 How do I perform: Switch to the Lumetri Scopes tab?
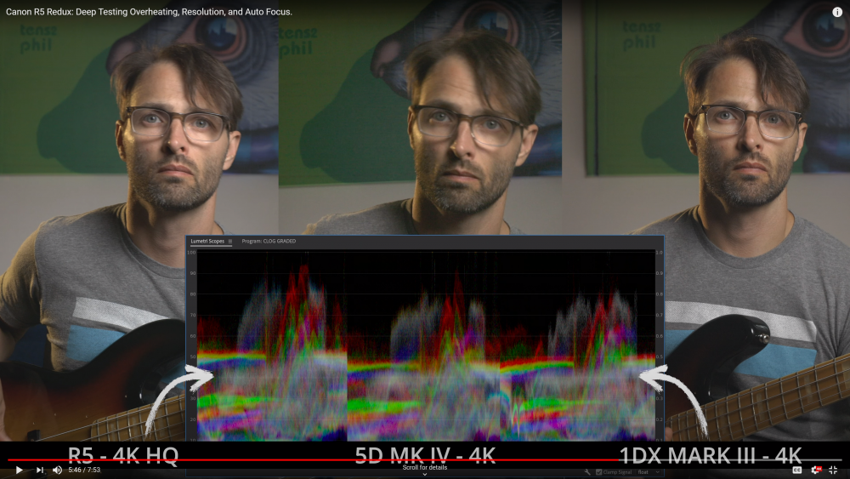tap(207, 242)
